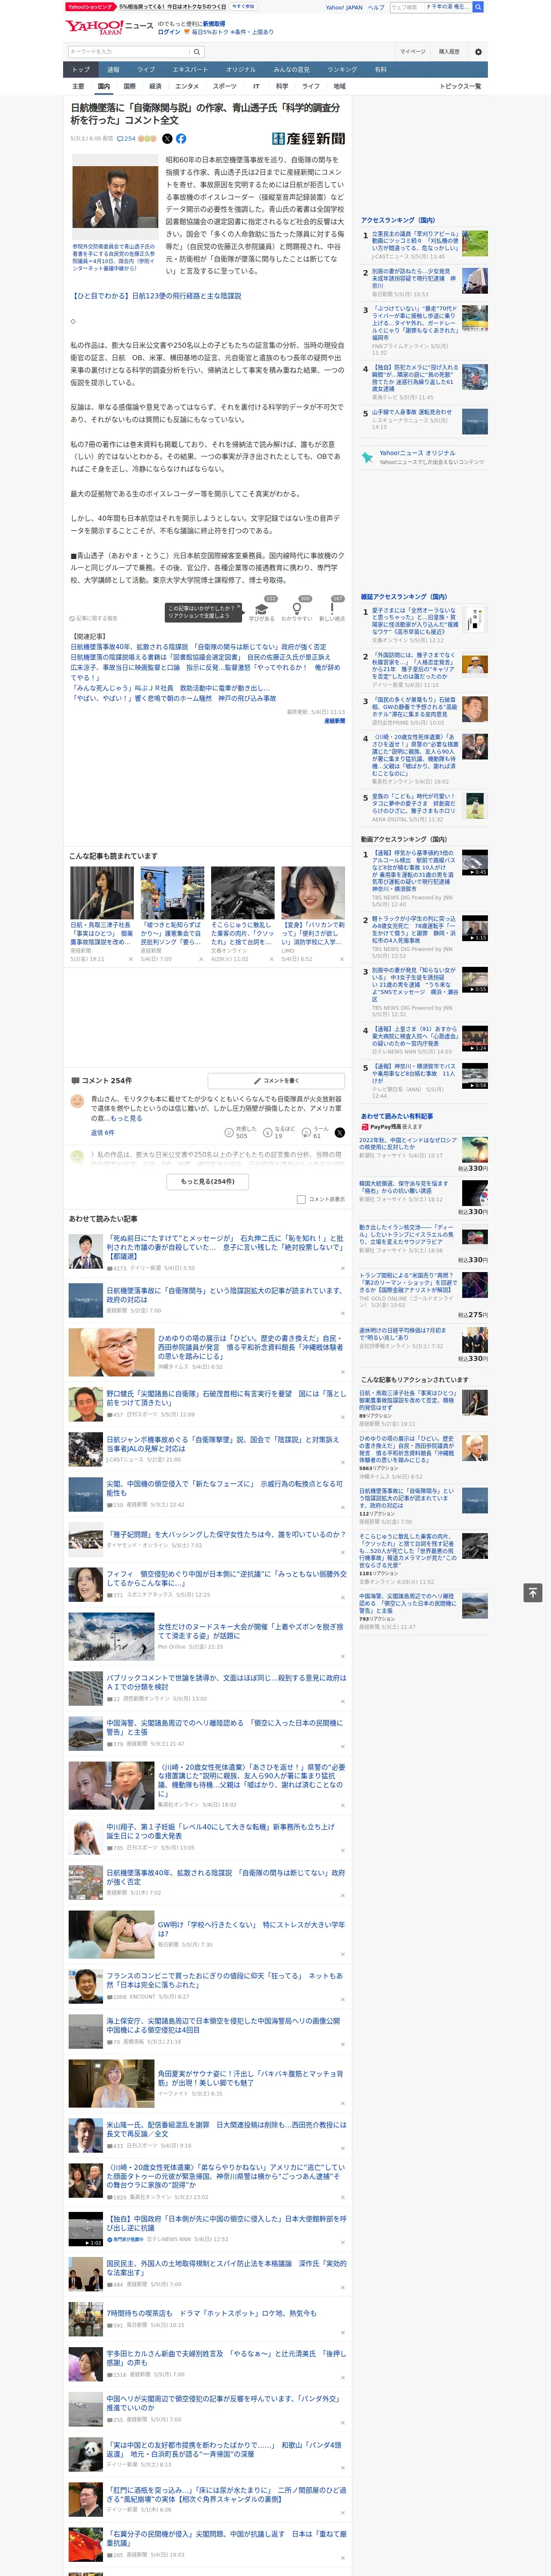Viewport: 551px width, 2576px height.
Task: Click the scroll-to-top arrow button
Action: [x=533, y=1593]
